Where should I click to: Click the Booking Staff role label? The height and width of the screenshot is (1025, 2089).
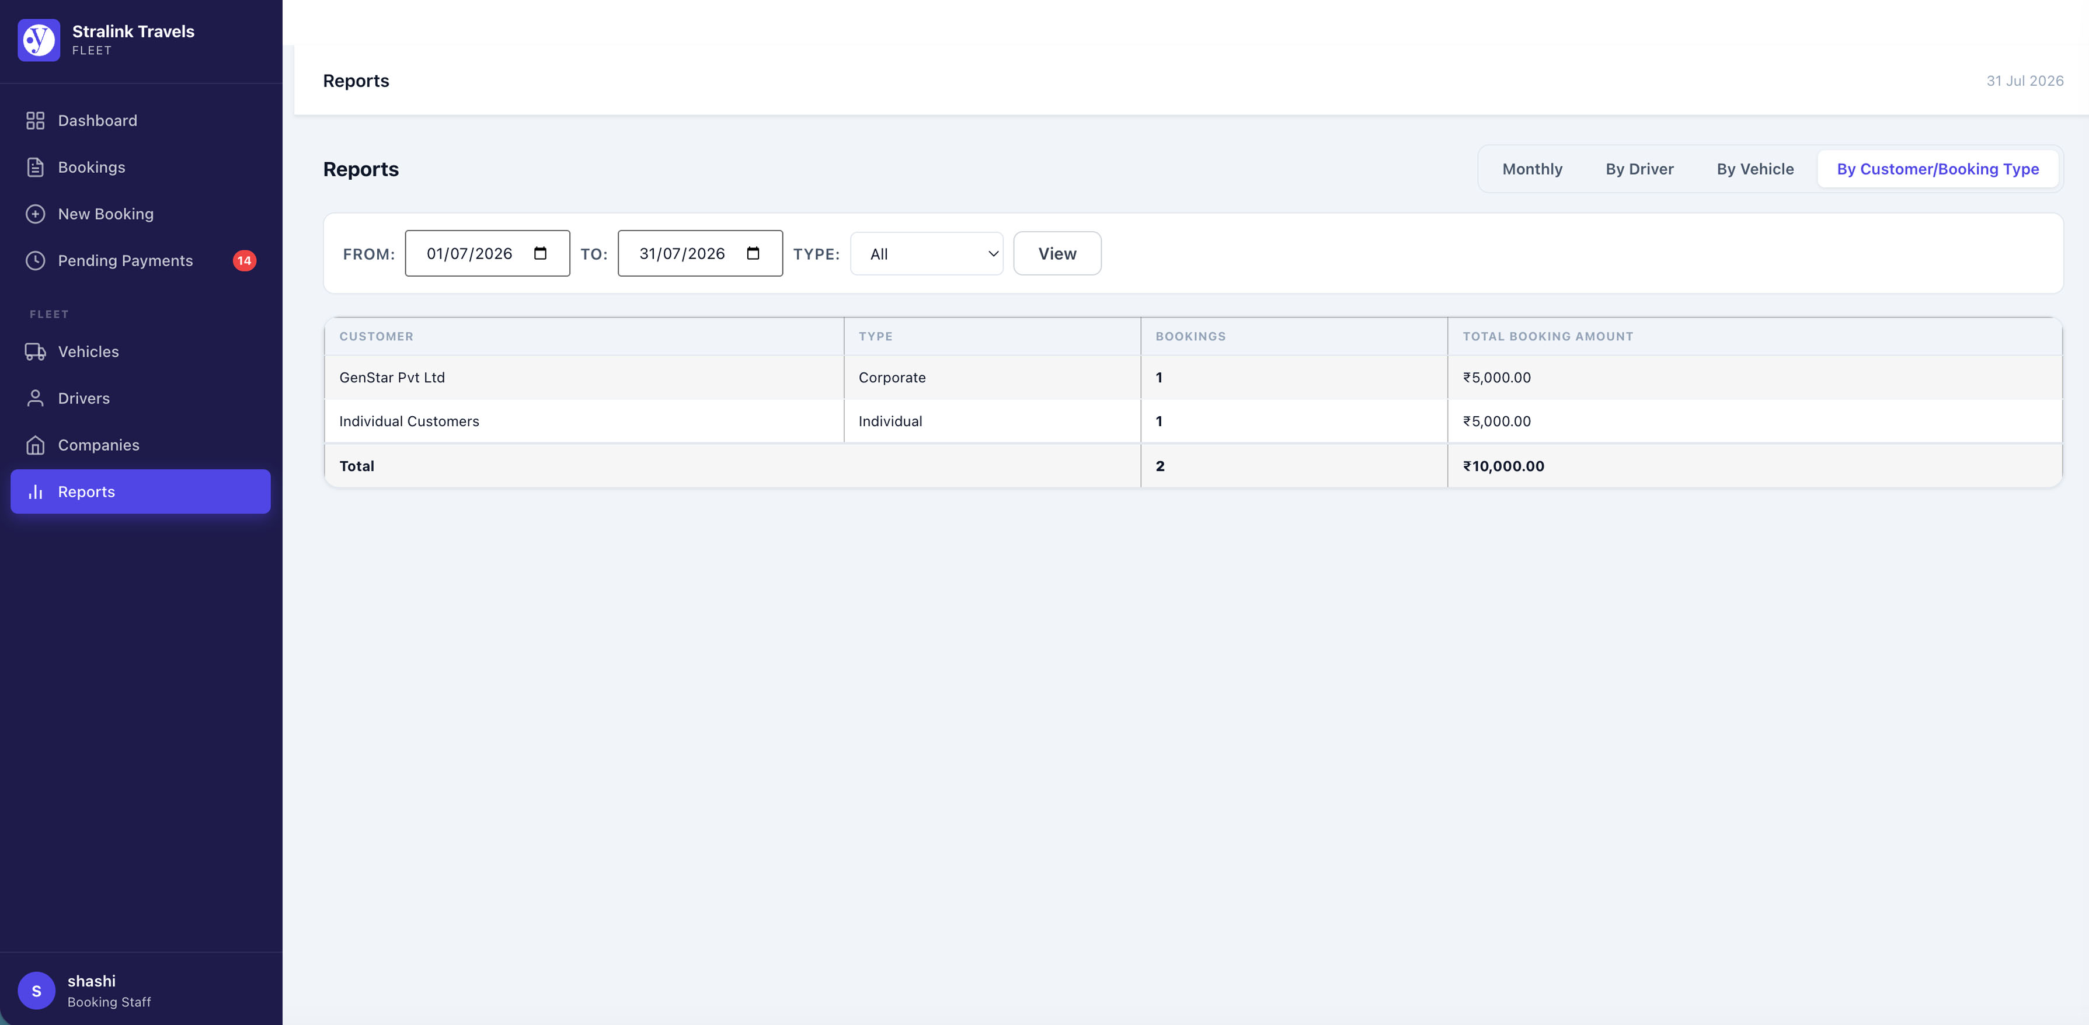[109, 1002]
